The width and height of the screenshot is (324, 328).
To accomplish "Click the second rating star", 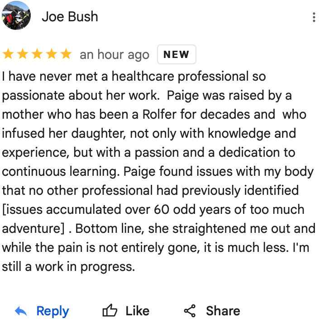I will coord(23,54).
